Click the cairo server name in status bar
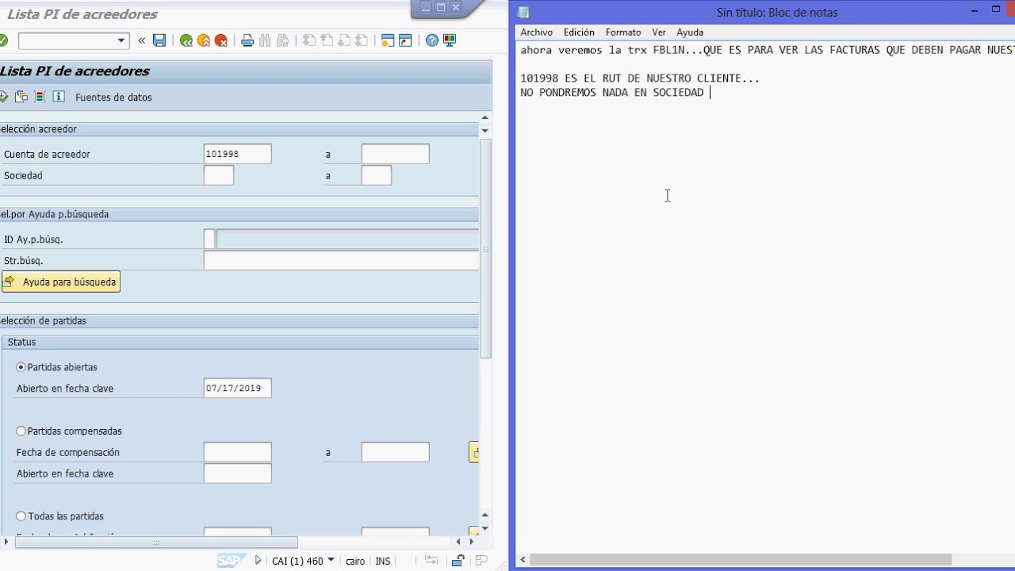The height and width of the screenshot is (571, 1015). [x=355, y=561]
